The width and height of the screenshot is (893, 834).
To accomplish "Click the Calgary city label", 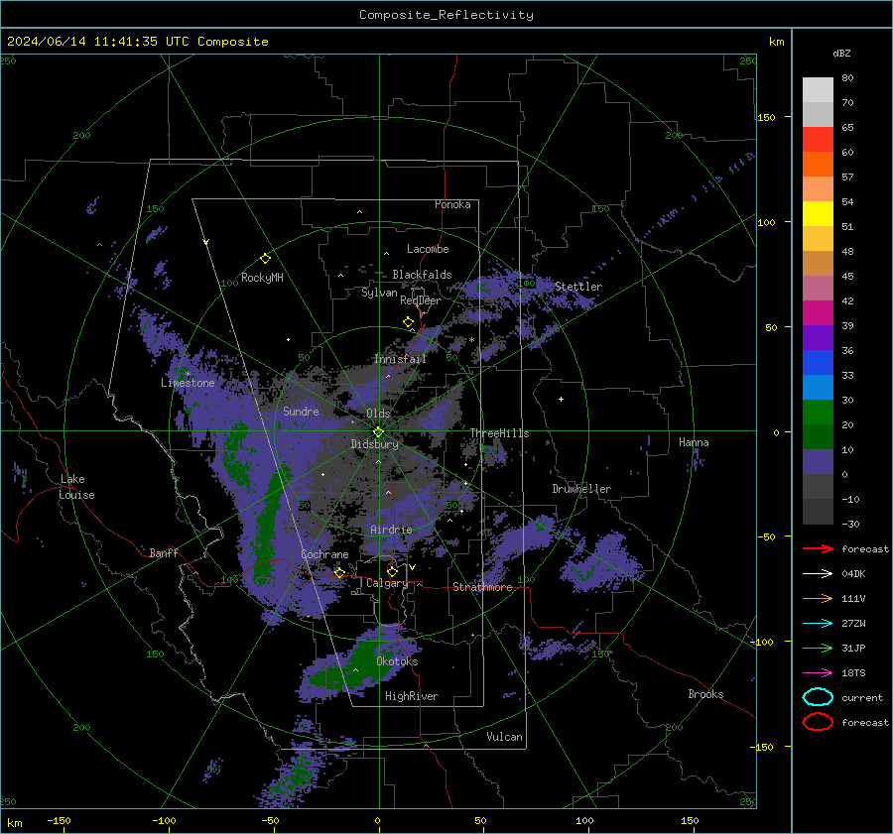I will pyautogui.click(x=387, y=583).
